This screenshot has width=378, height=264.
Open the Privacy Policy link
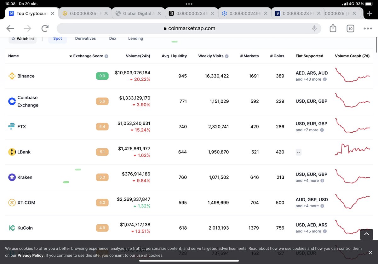31,255
